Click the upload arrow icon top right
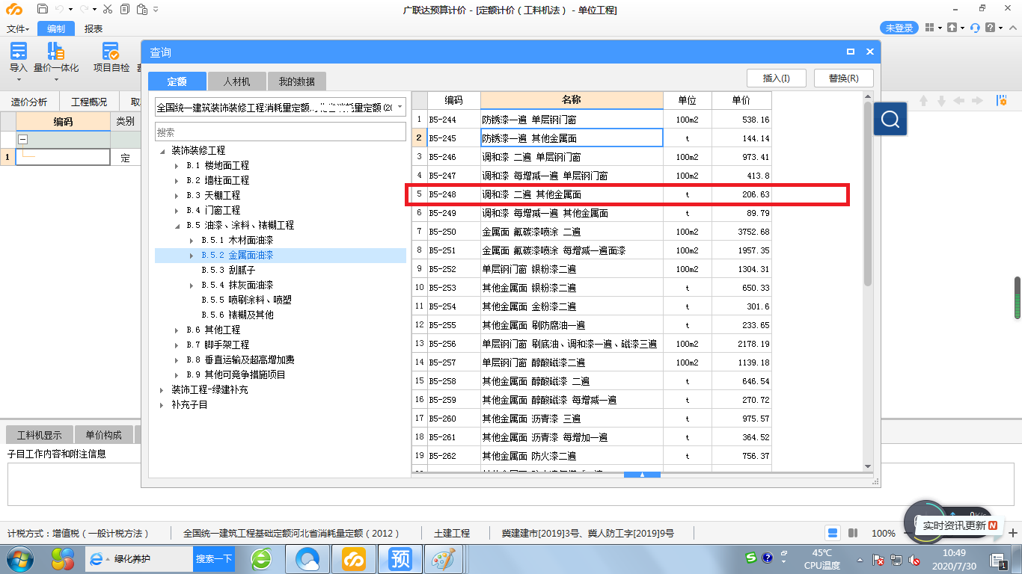 [x=952, y=28]
